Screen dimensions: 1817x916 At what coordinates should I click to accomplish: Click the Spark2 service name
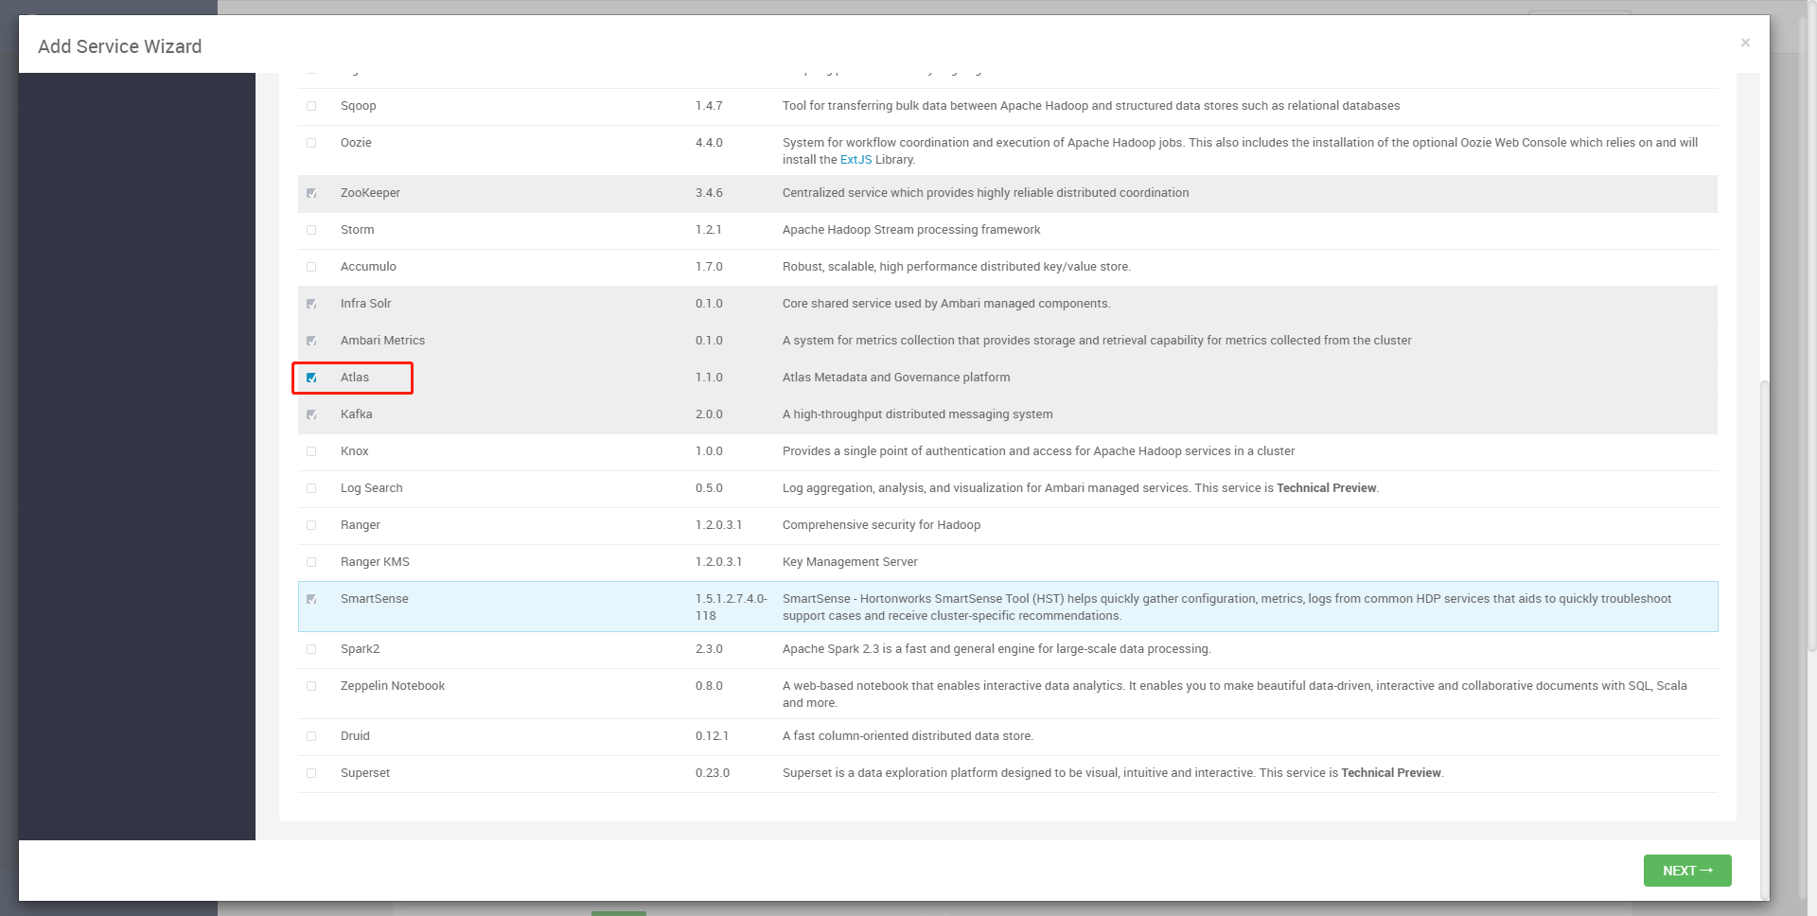click(361, 649)
